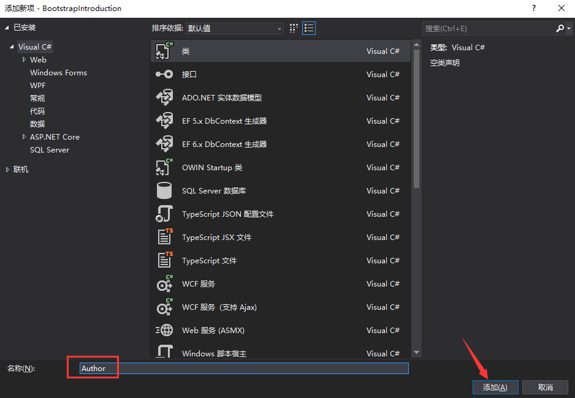The height and width of the screenshot is (398, 575).
Task: Collapse the 已安装 section
Action: [7, 28]
